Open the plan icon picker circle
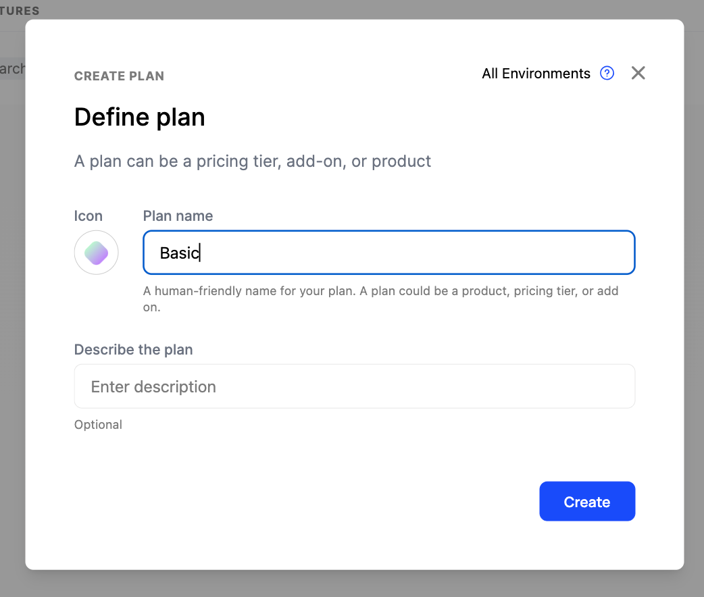 click(x=97, y=253)
